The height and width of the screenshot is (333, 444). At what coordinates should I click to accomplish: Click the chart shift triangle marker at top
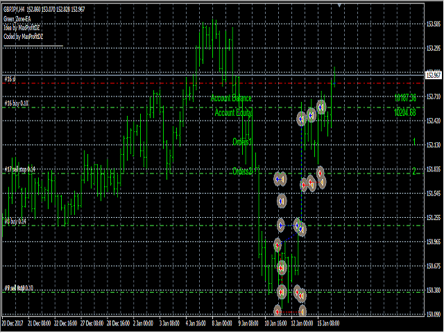339,5
